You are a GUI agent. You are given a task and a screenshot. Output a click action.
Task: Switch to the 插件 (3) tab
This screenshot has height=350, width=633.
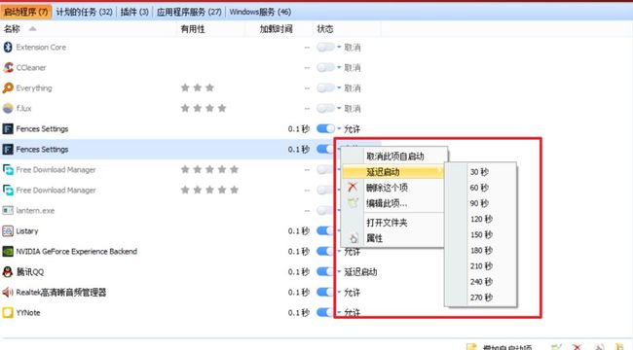134,12
